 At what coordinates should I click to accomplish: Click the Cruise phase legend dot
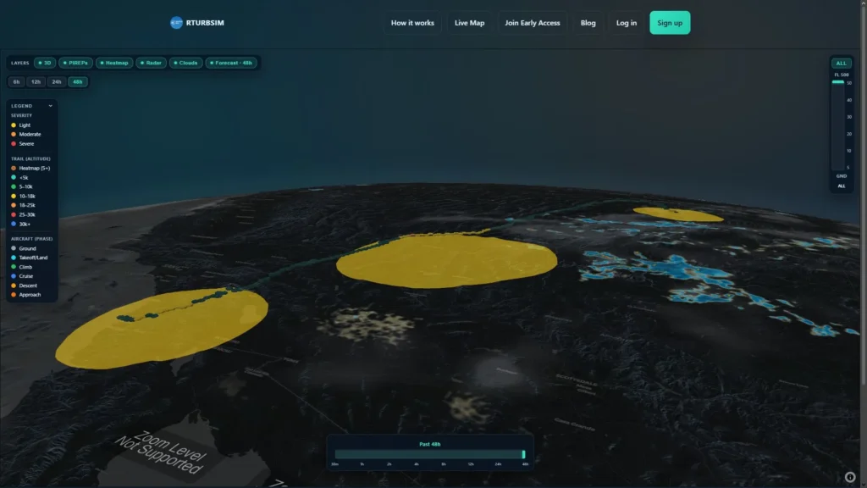click(x=14, y=276)
